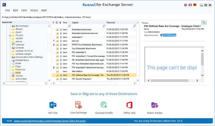Image resolution: width=215 pixels, height=126 pixels.
Task: Open the nucleustechnologies.com recovery link
Action: pyautogui.click(x=50, y=121)
